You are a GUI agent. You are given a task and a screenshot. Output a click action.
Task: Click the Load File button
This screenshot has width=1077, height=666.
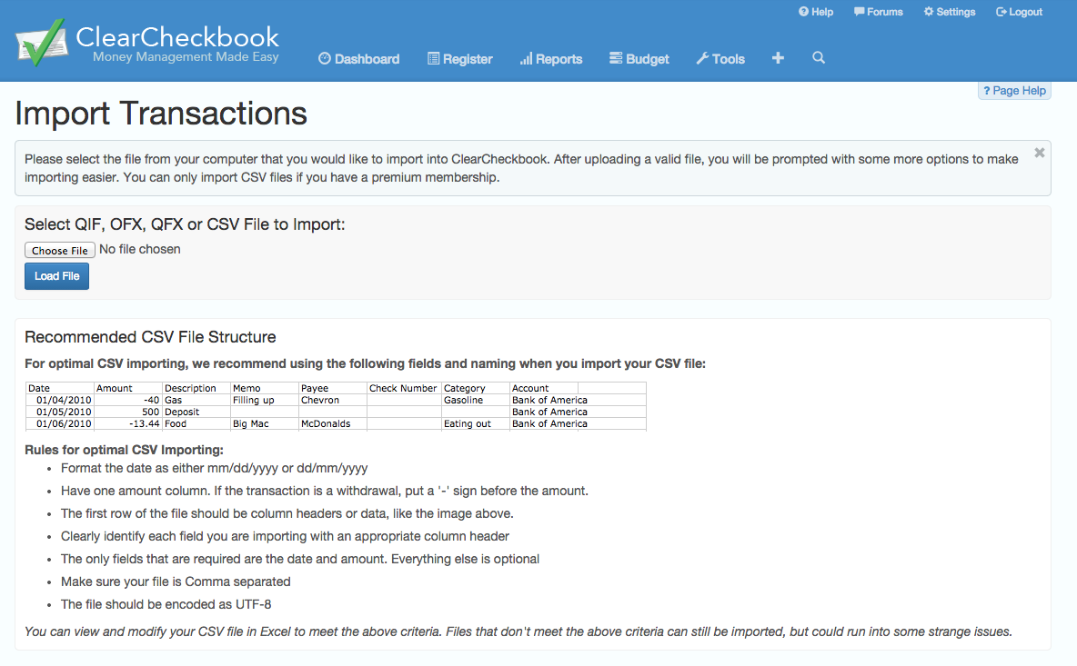point(56,276)
